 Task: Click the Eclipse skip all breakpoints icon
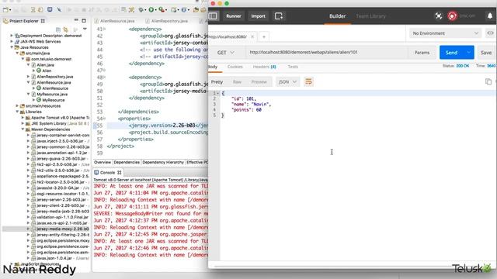coord(59,10)
